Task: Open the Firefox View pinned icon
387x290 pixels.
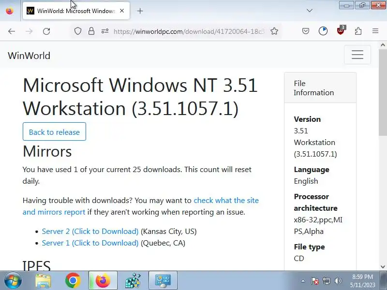Action: (10, 11)
